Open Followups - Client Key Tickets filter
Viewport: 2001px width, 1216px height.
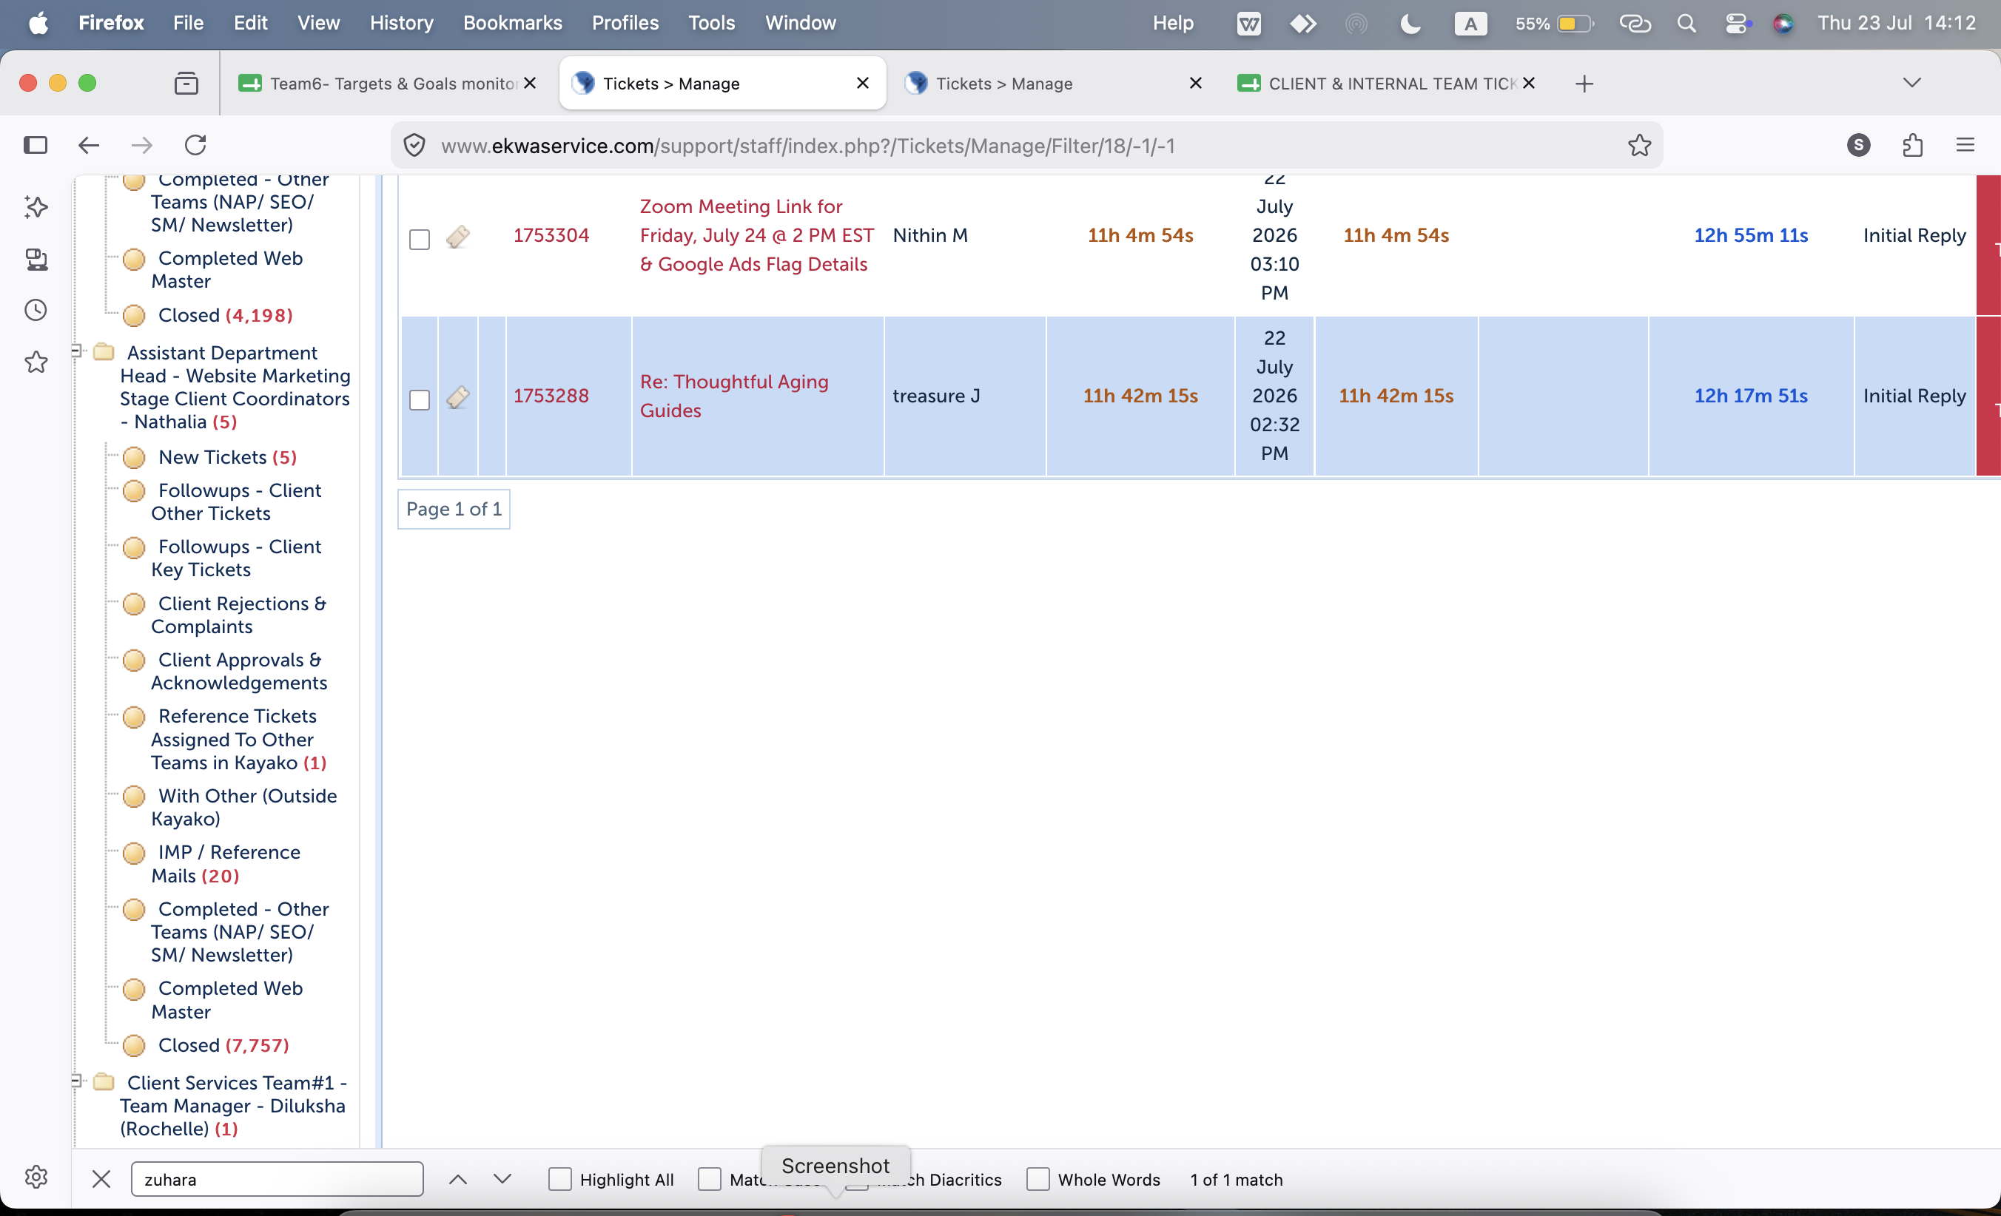(236, 558)
